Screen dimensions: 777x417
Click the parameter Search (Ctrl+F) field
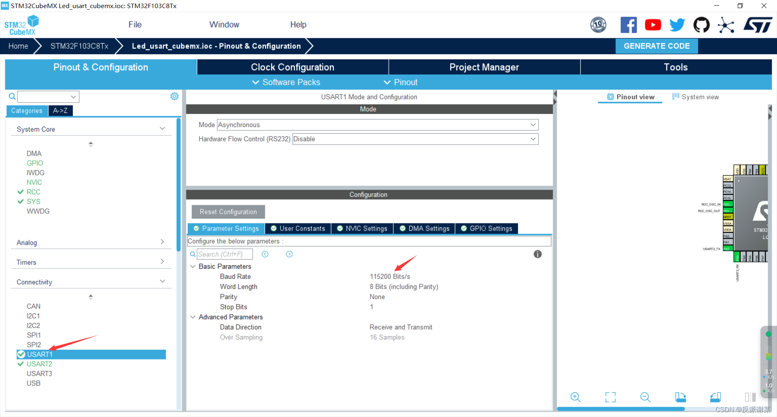(225, 254)
